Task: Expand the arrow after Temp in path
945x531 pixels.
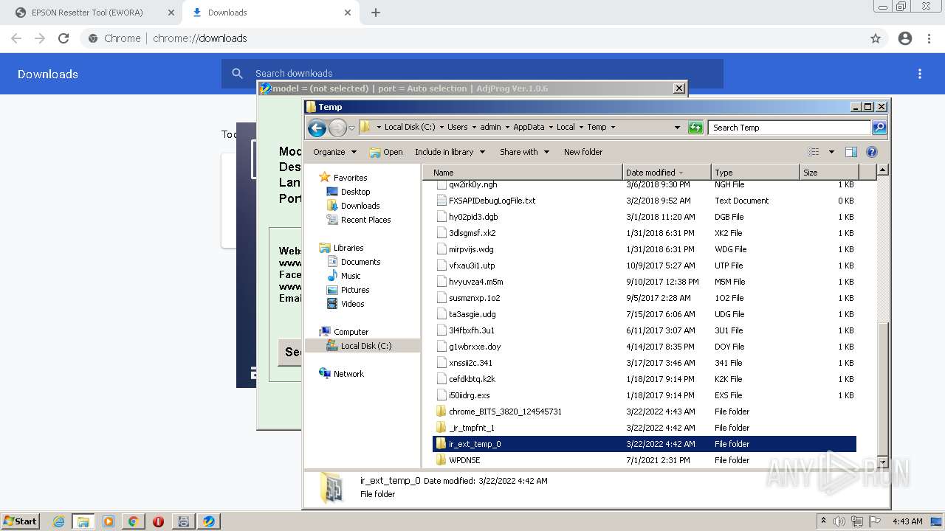Action: pos(613,128)
